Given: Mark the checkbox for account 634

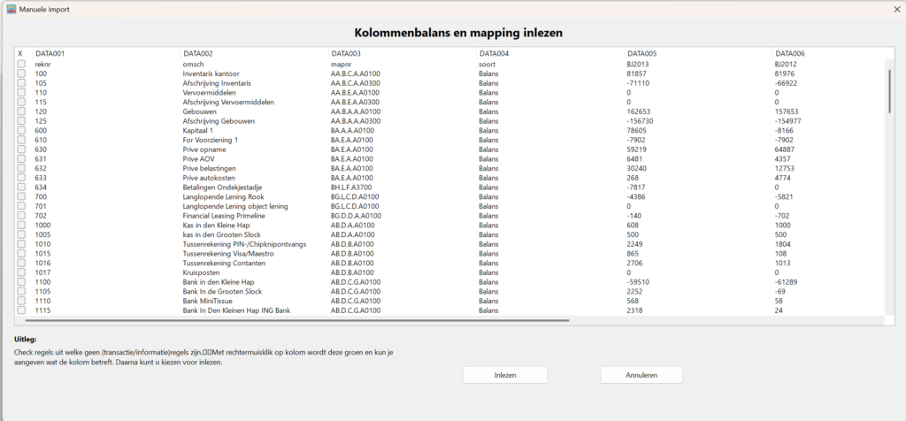Looking at the screenshot, I should click(x=21, y=188).
